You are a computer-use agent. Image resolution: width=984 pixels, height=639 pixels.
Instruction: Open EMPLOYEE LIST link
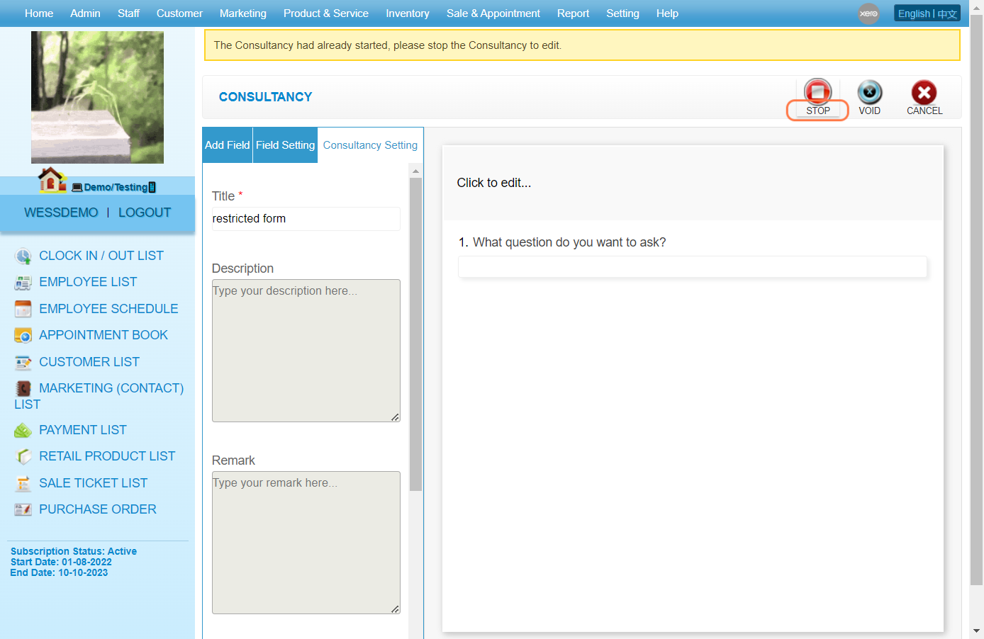point(88,282)
